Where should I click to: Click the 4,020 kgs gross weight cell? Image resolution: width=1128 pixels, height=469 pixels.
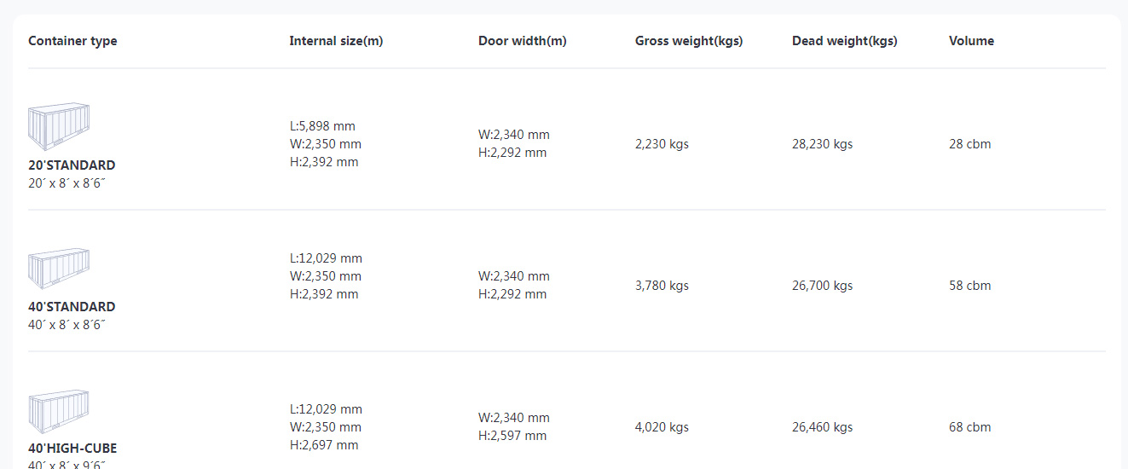pyautogui.click(x=662, y=427)
